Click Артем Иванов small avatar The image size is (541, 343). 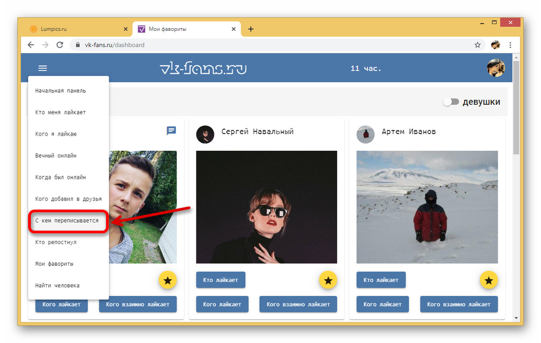[365, 134]
